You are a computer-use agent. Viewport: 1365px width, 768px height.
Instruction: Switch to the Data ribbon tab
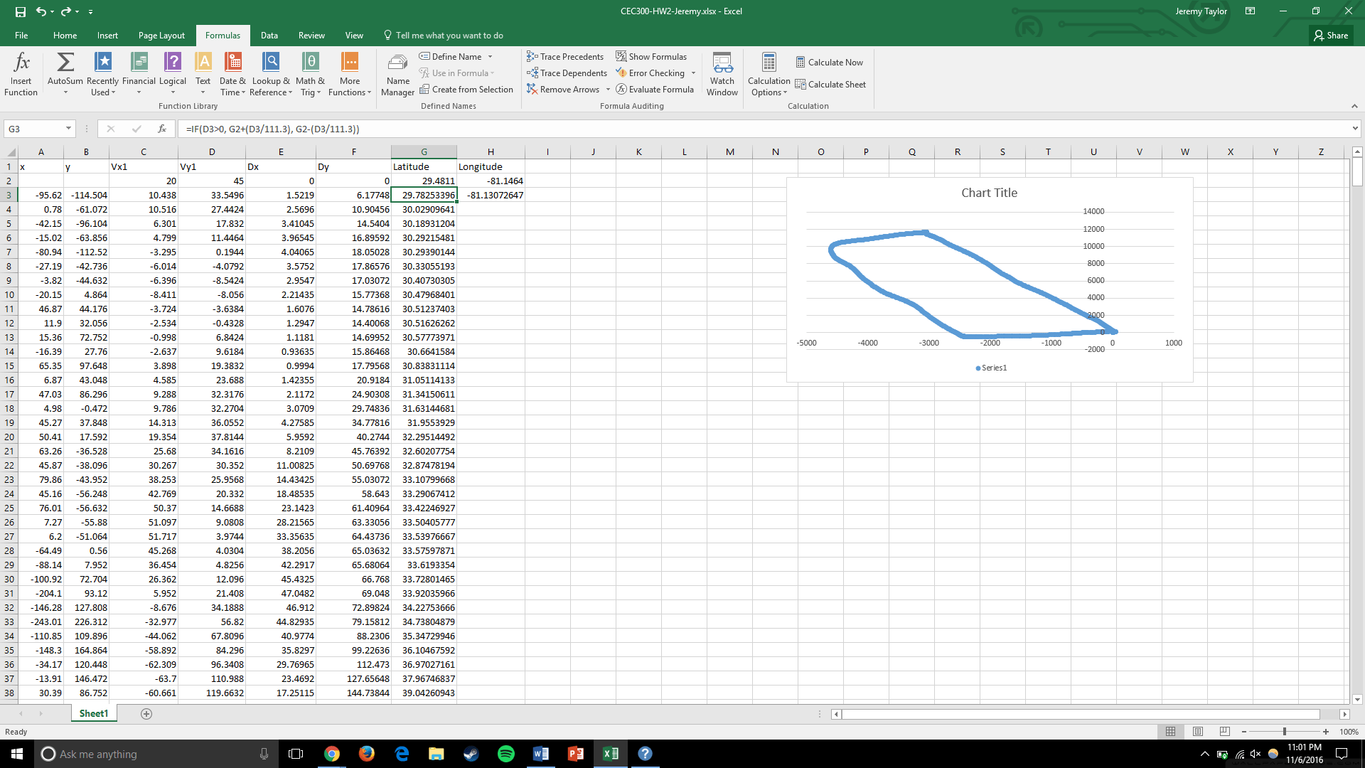(x=269, y=36)
